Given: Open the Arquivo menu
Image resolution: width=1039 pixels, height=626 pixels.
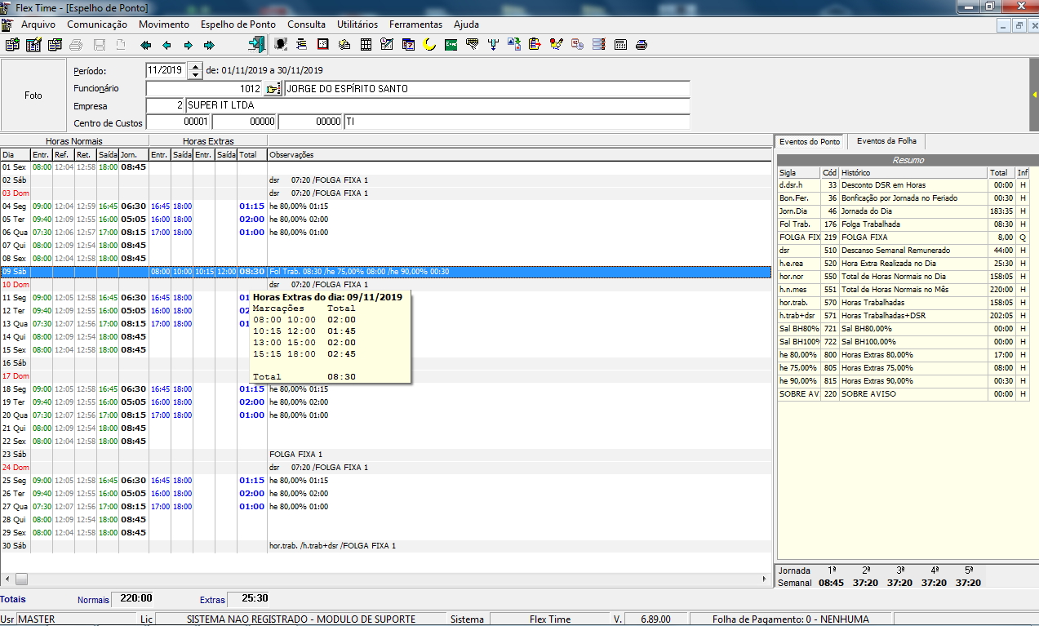Looking at the screenshot, I should pyautogui.click(x=38, y=24).
